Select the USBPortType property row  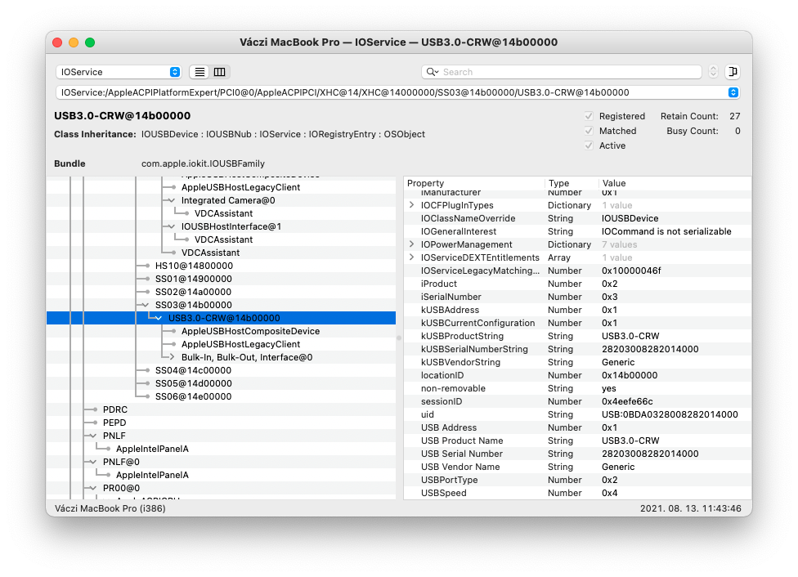pyautogui.click(x=577, y=480)
